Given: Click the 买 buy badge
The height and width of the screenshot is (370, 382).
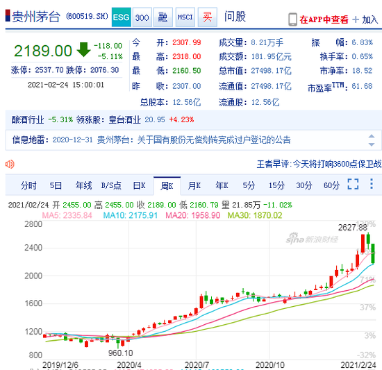Looking at the screenshot, I should click(x=208, y=17).
